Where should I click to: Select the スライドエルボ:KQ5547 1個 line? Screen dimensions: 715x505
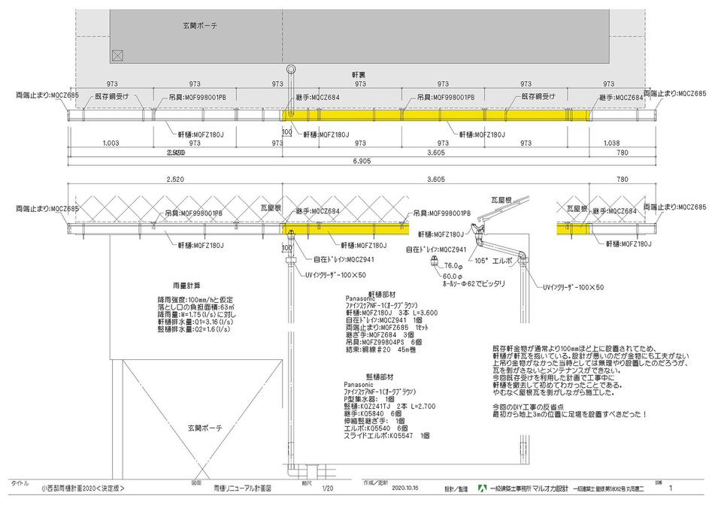[x=386, y=436]
